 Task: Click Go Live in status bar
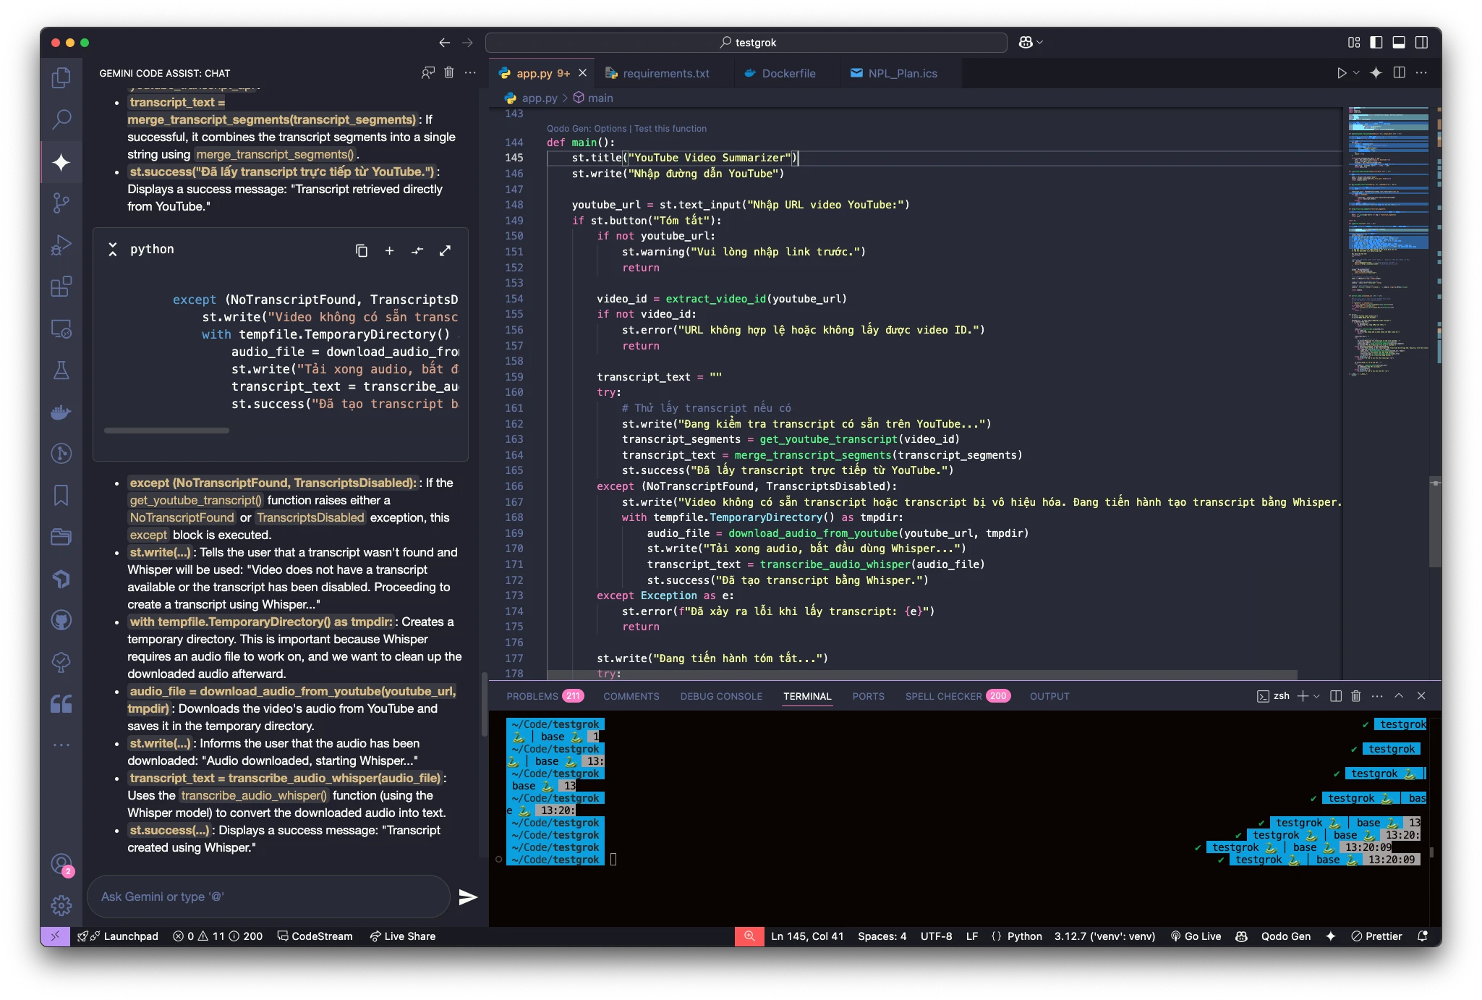[1196, 936]
